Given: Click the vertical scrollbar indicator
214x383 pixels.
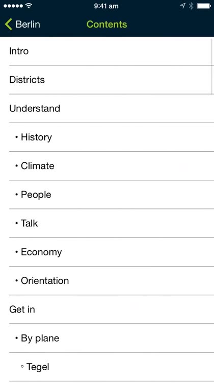Looking at the screenshot, I should (212, 66).
